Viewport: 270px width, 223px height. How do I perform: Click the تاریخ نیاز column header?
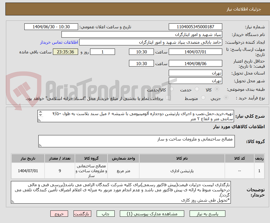coord(28,158)
